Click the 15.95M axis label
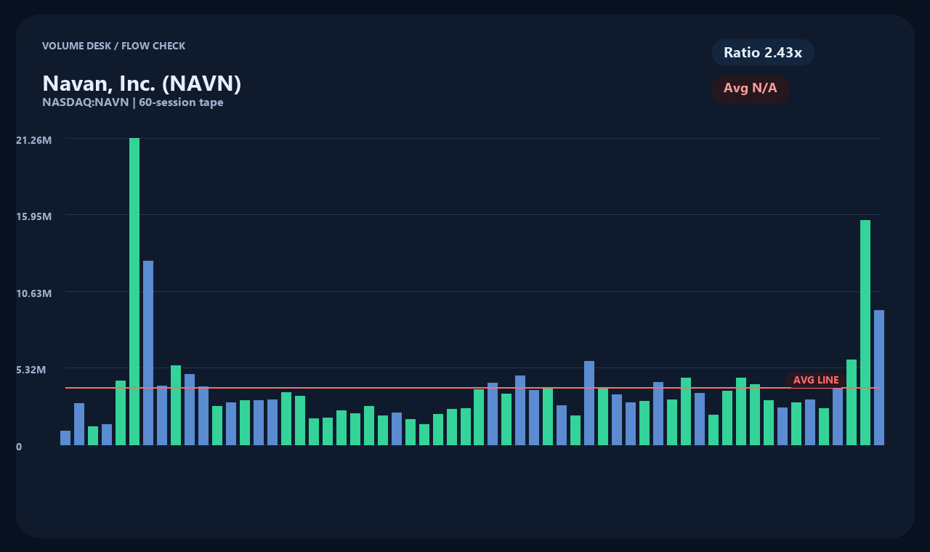 pyautogui.click(x=33, y=216)
